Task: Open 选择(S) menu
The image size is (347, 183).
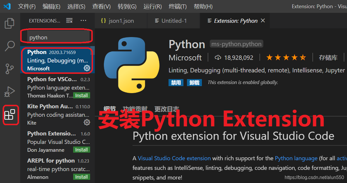Action: coord(76,6)
